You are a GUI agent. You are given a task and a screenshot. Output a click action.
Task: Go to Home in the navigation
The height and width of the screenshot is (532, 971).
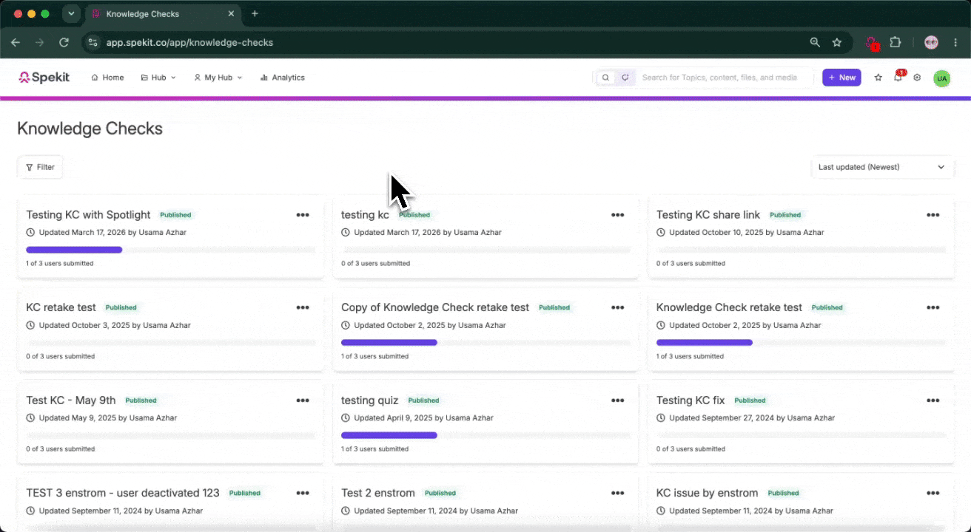click(x=107, y=78)
